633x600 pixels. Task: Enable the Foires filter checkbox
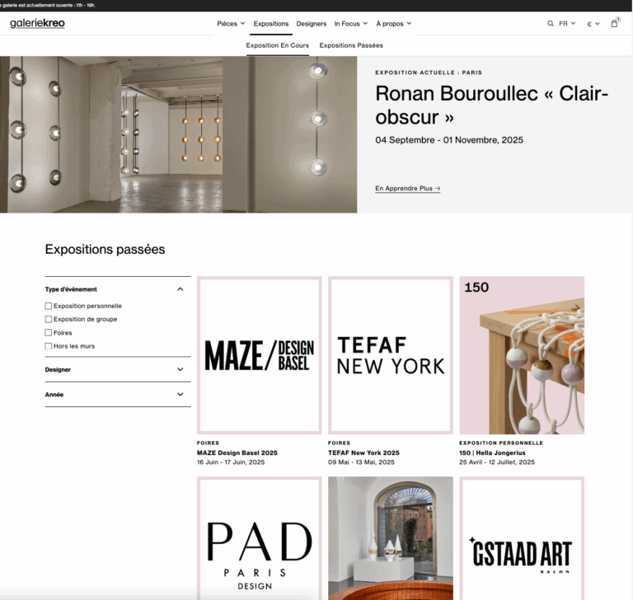[49, 333]
